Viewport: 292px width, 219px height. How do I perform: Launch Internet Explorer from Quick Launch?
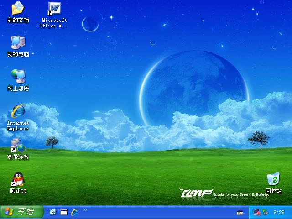click(74, 212)
